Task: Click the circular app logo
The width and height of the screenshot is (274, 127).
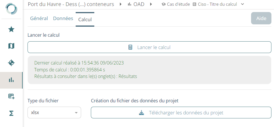Action: (x=11, y=9)
